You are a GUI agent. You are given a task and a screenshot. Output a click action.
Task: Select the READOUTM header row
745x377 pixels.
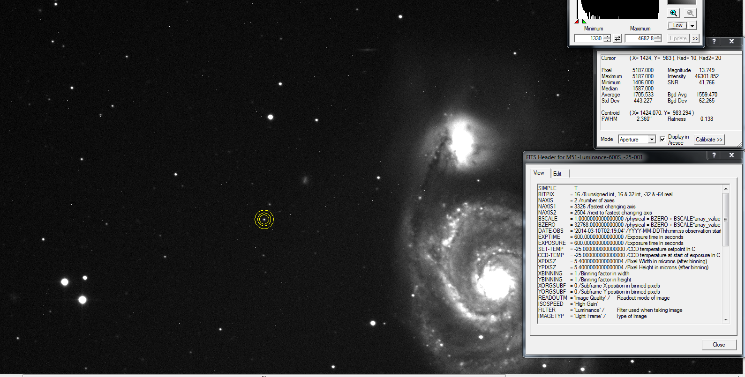(629, 298)
